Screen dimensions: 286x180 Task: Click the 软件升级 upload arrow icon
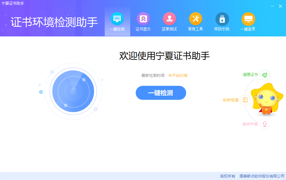(x=265, y=124)
